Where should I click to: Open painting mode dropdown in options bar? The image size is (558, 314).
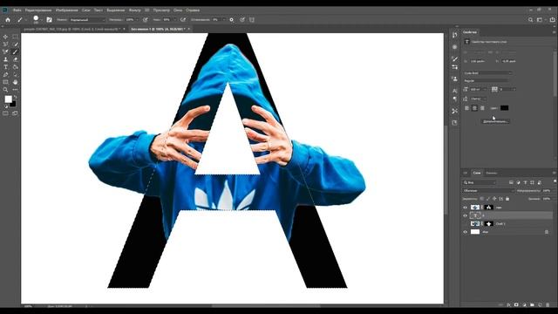tap(87, 20)
